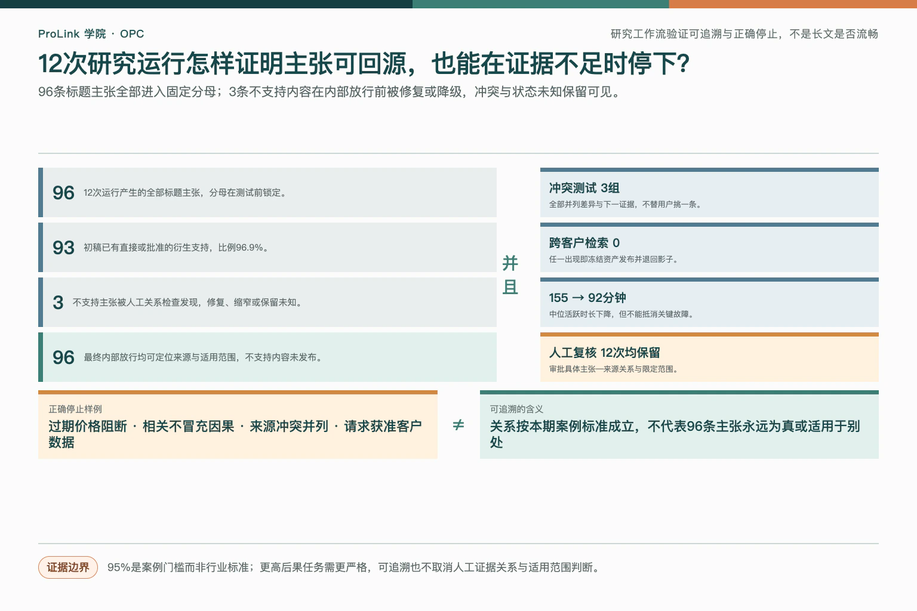Click the 正确停止样例 label

coord(75,409)
